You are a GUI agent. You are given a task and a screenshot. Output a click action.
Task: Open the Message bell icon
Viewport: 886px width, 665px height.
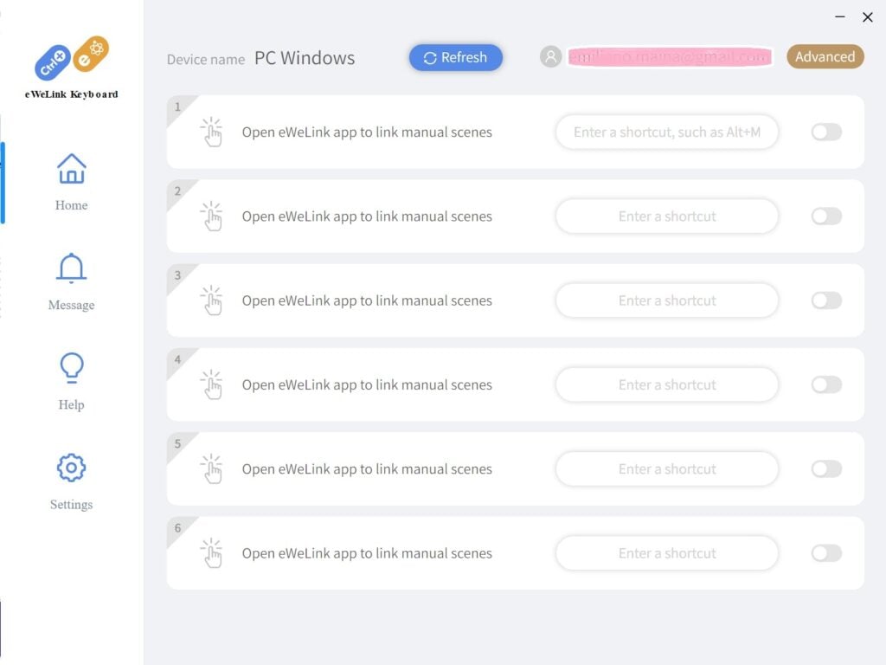pos(71,268)
